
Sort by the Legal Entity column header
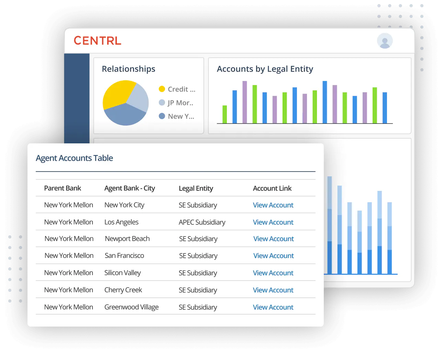(x=196, y=188)
